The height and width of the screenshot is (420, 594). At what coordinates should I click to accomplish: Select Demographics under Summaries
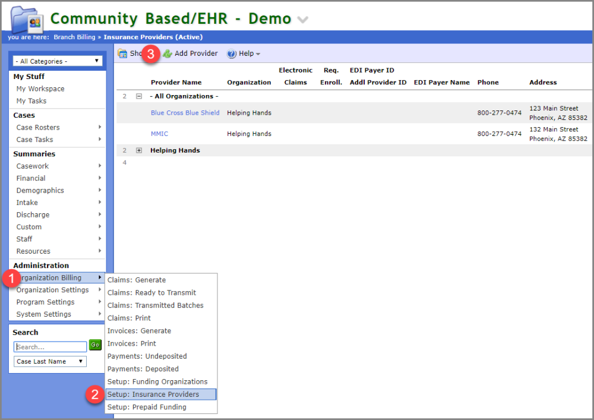pos(40,191)
